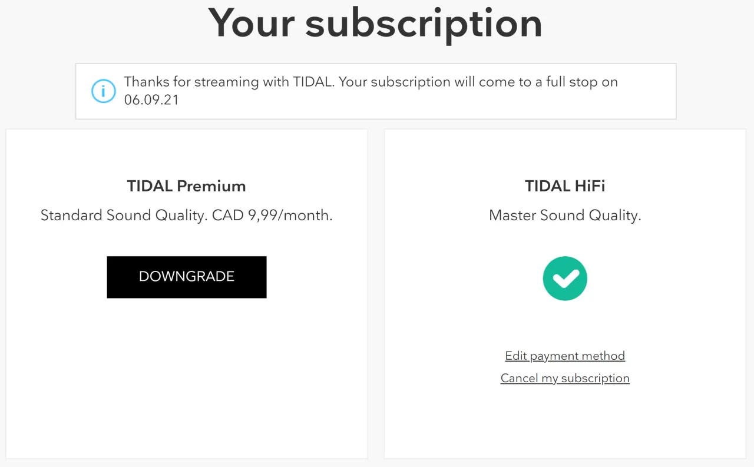
Task: Click the Your subscription page title
Action: click(x=376, y=24)
